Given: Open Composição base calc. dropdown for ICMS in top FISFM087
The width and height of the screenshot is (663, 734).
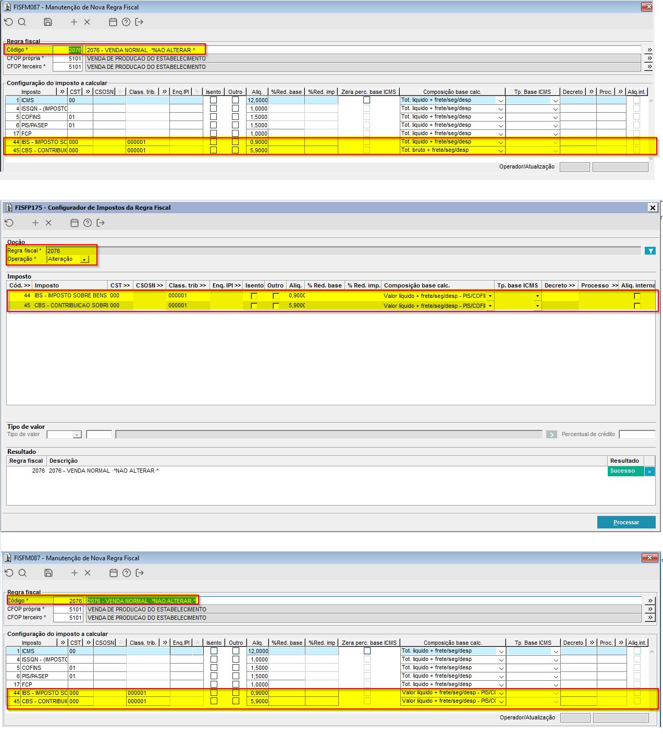Looking at the screenshot, I should 500,101.
